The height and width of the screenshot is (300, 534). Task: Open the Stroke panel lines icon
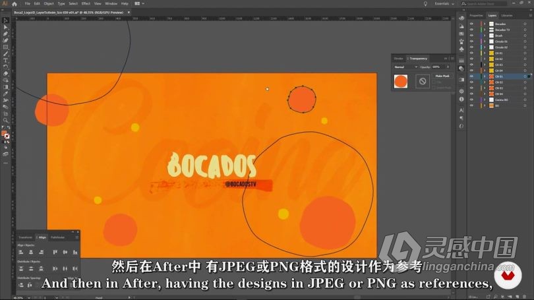pos(461,61)
